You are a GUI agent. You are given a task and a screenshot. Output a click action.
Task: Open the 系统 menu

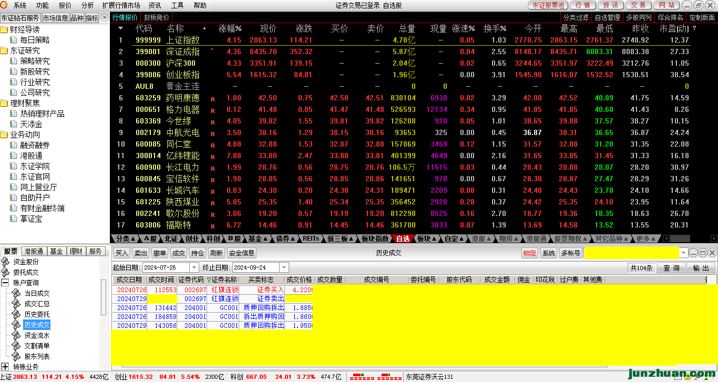pyautogui.click(x=20, y=5)
